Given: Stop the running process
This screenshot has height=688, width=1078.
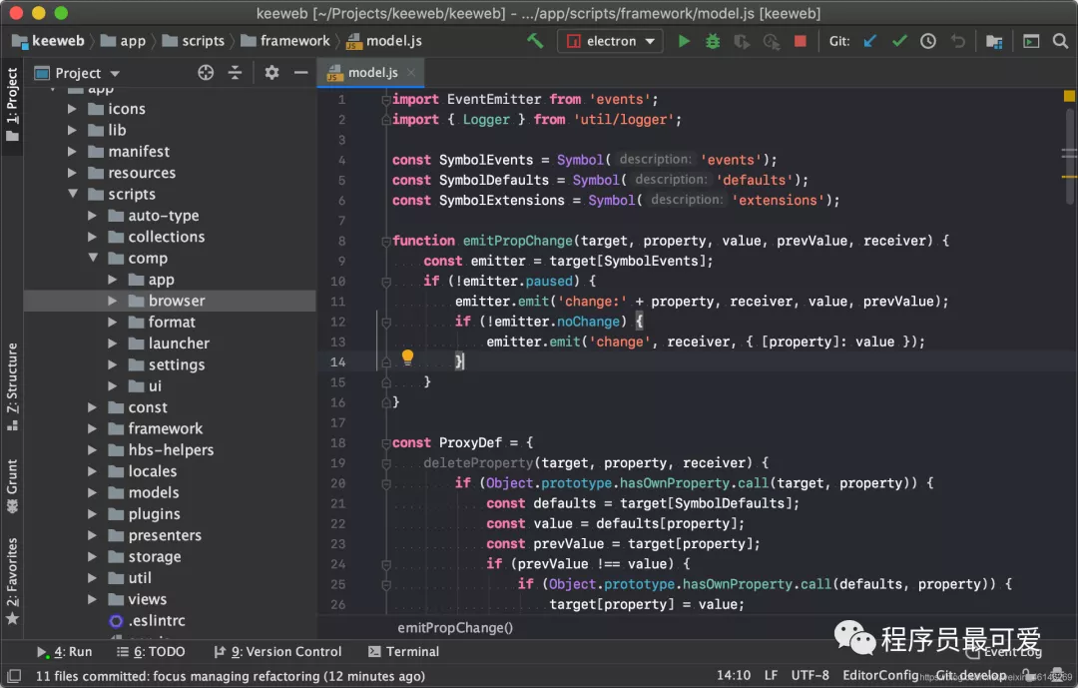Looking at the screenshot, I should 801,41.
